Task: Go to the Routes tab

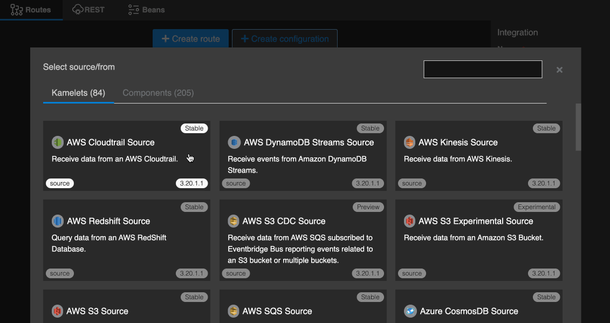Action: [x=31, y=10]
